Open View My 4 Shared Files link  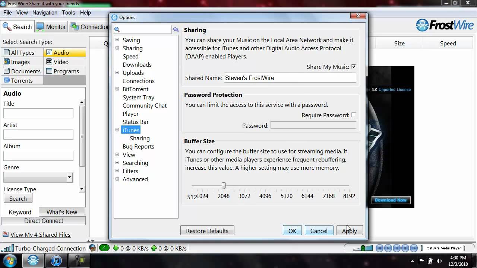40,234
